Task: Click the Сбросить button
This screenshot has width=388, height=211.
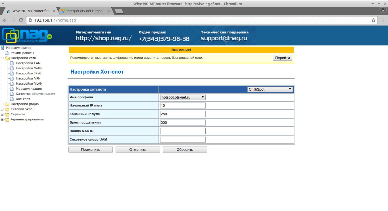Action: [x=185, y=149]
